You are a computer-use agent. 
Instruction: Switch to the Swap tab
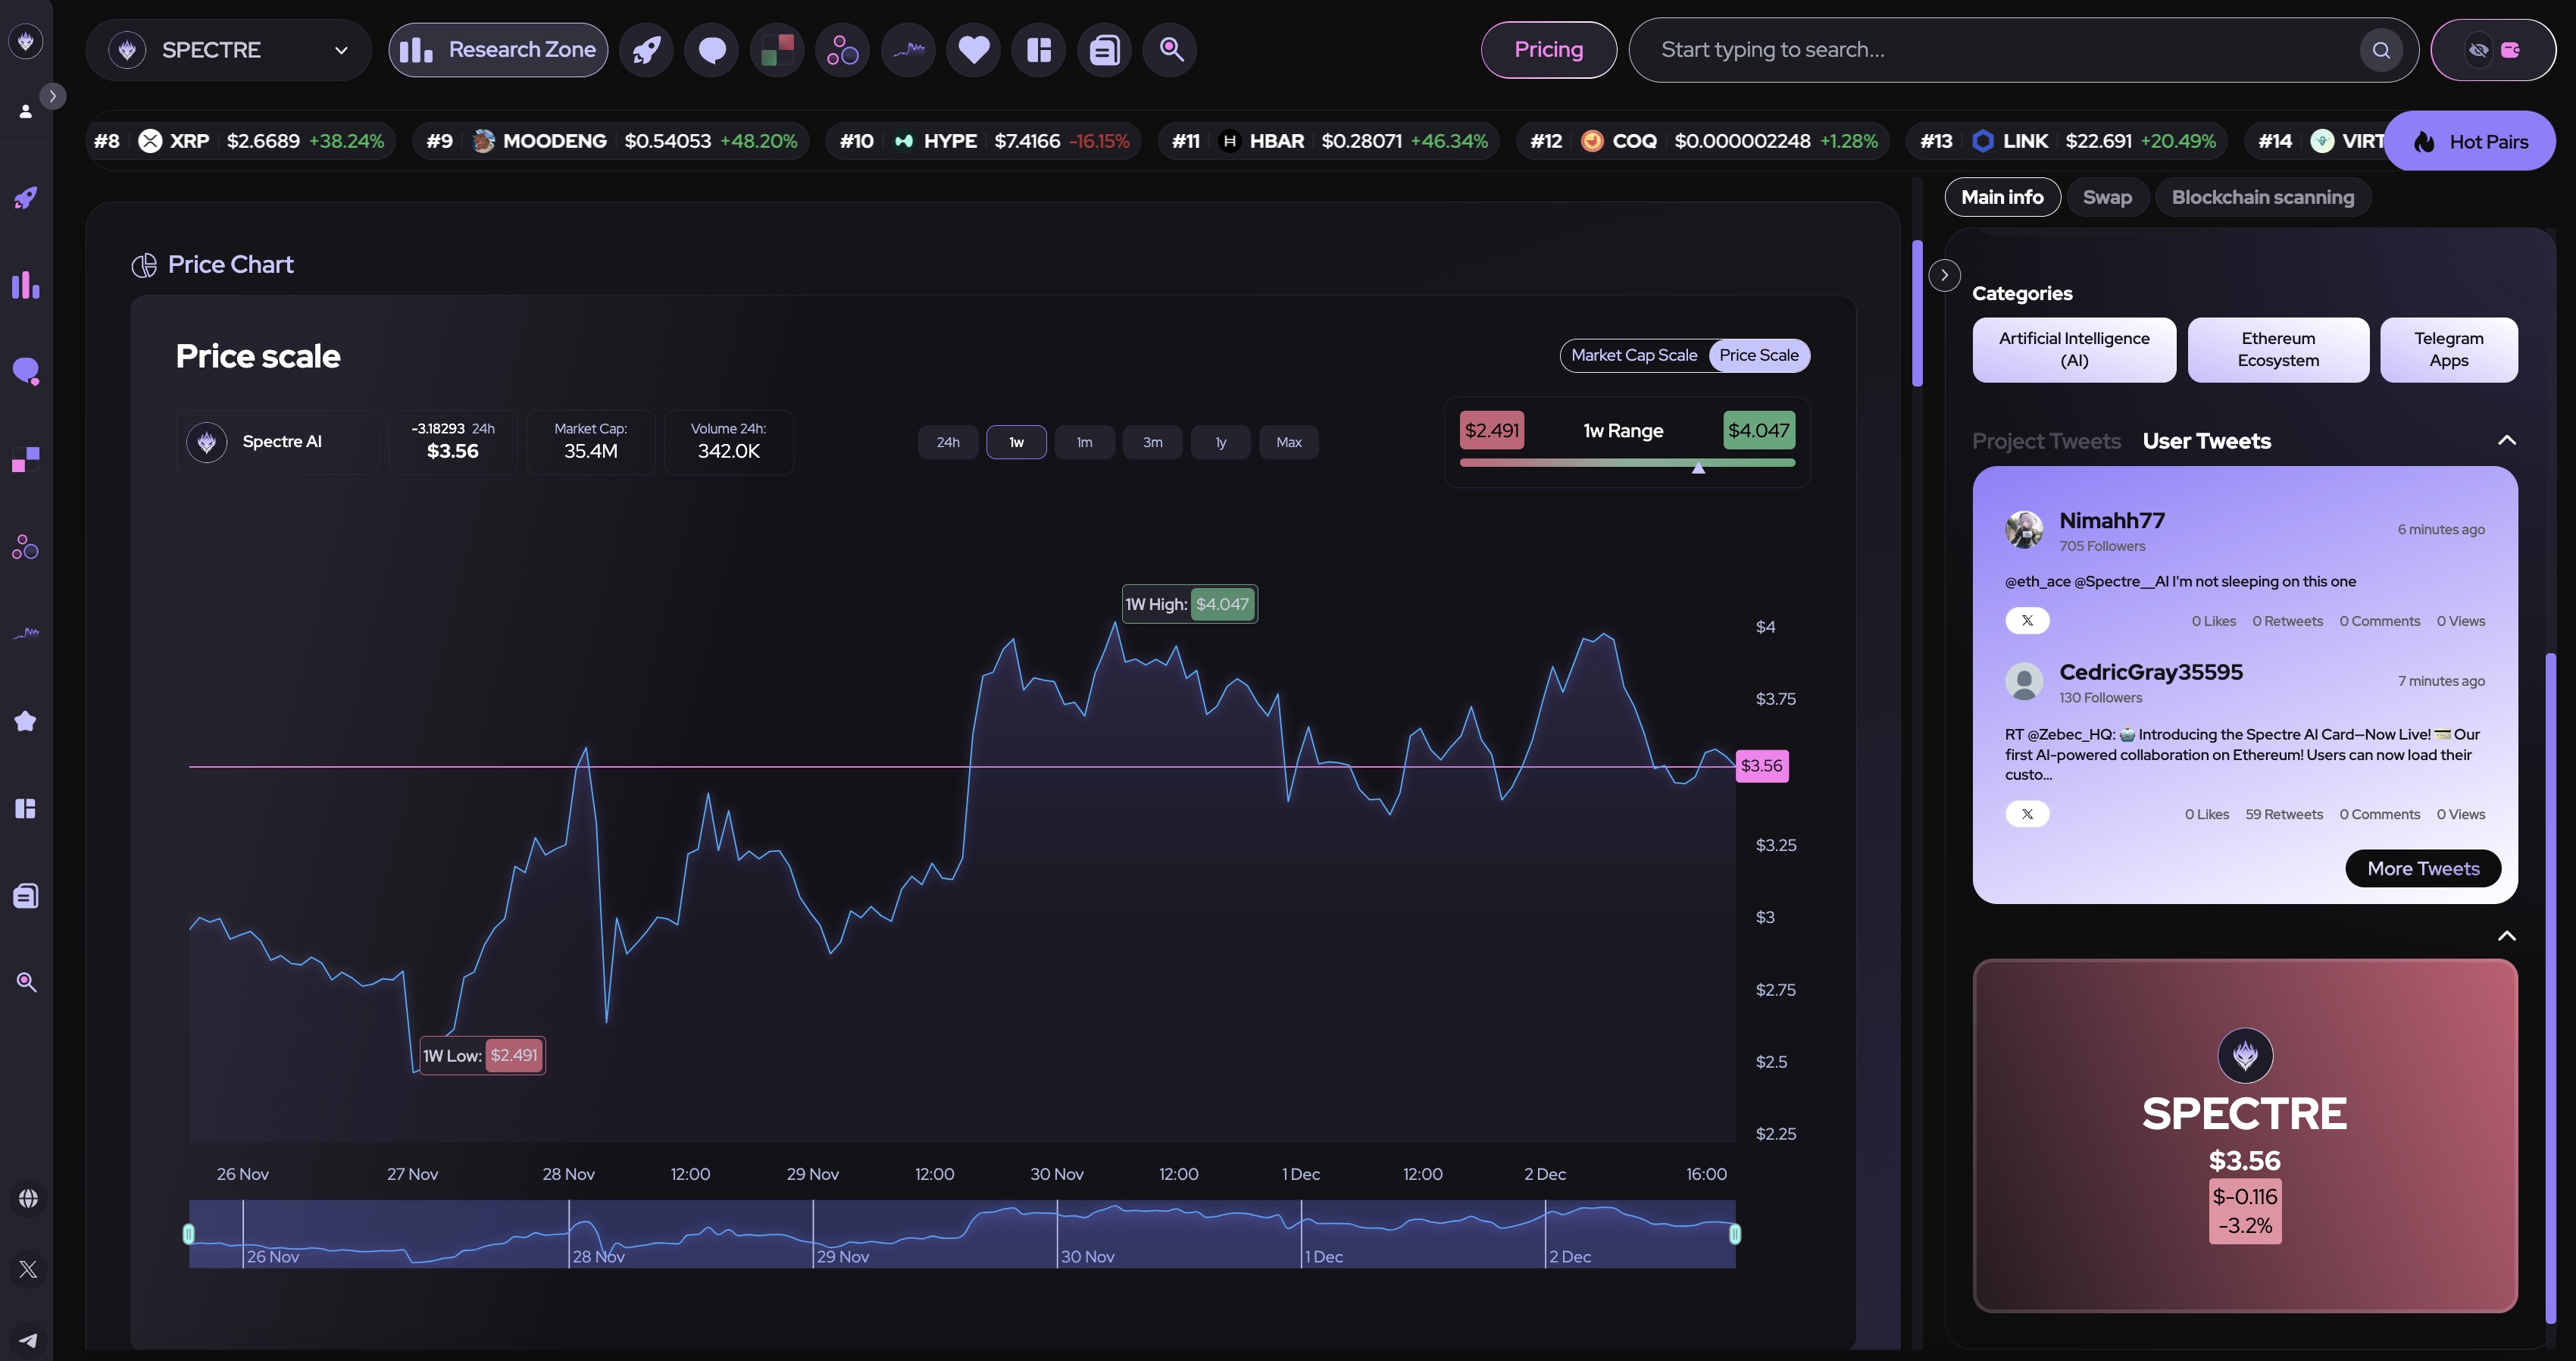(x=2107, y=197)
